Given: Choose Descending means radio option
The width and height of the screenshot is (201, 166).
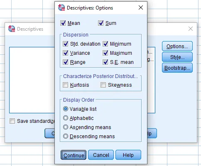Looking at the screenshot, I should (x=66, y=136).
